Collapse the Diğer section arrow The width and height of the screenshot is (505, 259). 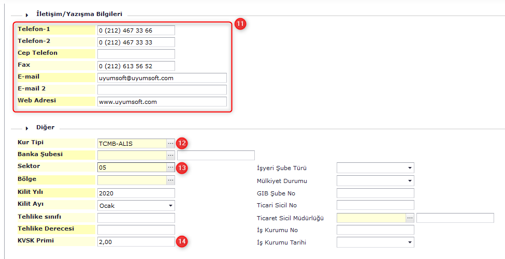coord(26,127)
